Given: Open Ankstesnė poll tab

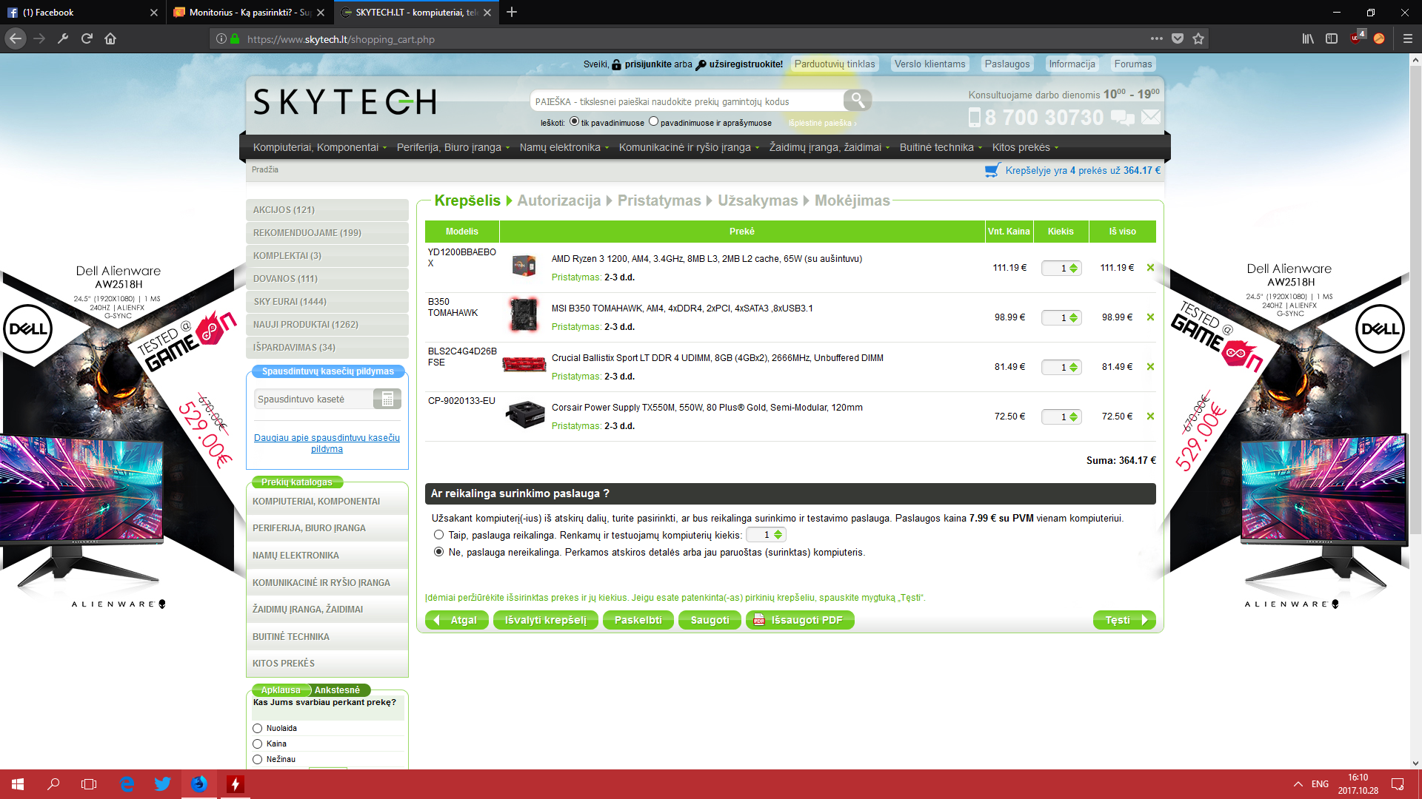Looking at the screenshot, I should tap(337, 690).
